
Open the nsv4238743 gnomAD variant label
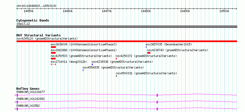click(178, 50)
